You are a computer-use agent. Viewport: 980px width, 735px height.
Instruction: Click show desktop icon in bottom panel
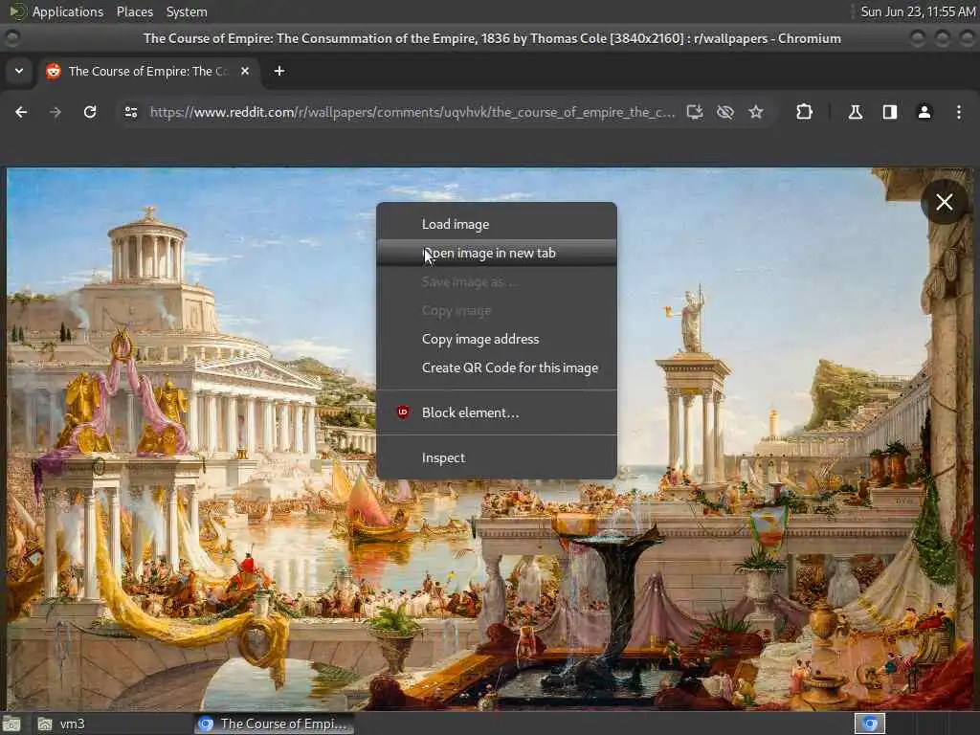pyautogui.click(x=11, y=724)
